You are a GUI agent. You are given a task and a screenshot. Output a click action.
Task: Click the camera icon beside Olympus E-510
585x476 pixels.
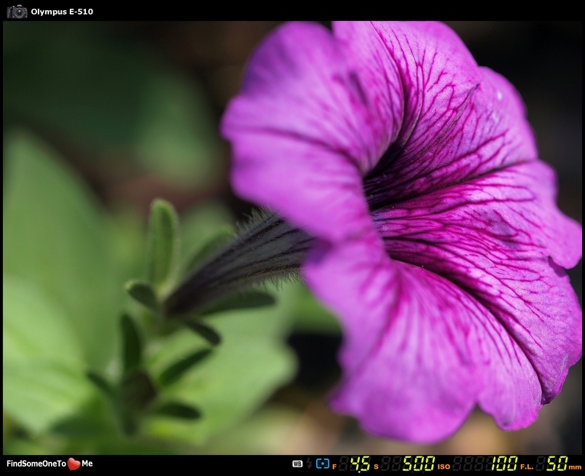click(x=17, y=11)
